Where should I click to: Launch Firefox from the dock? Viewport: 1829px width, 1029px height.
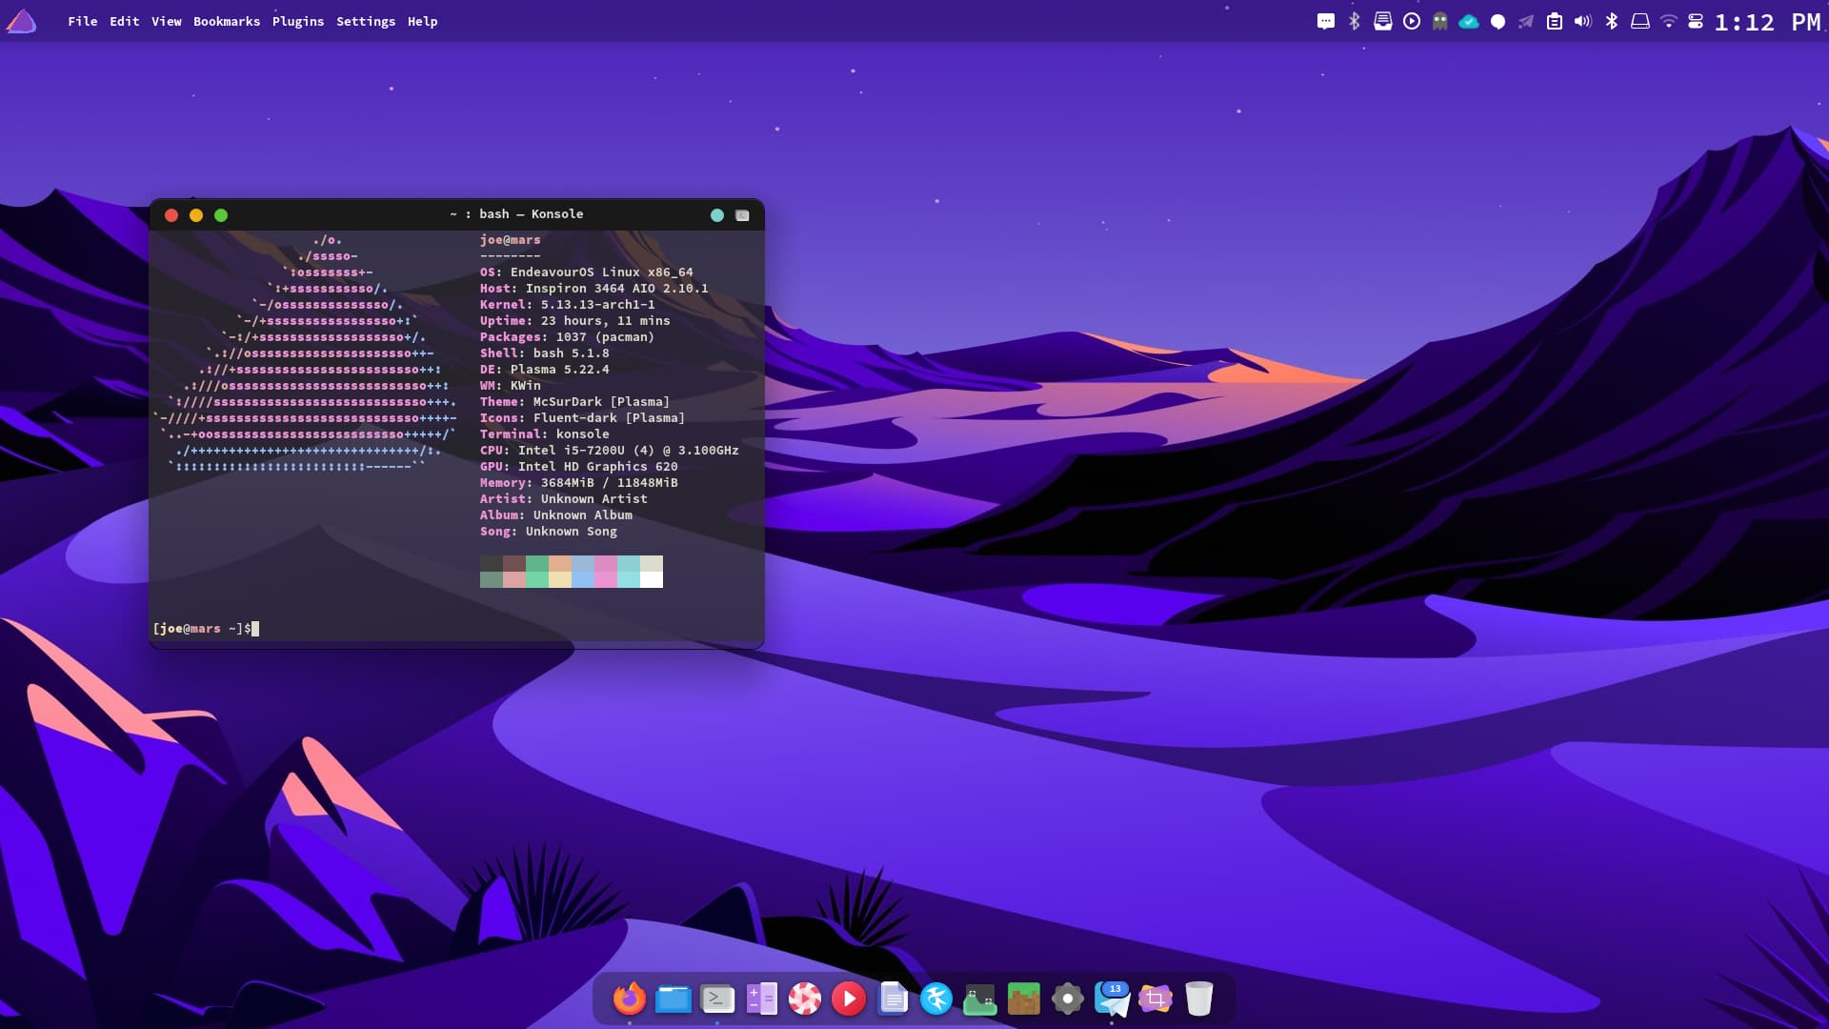pyautogui.click(x=630, y=999)
